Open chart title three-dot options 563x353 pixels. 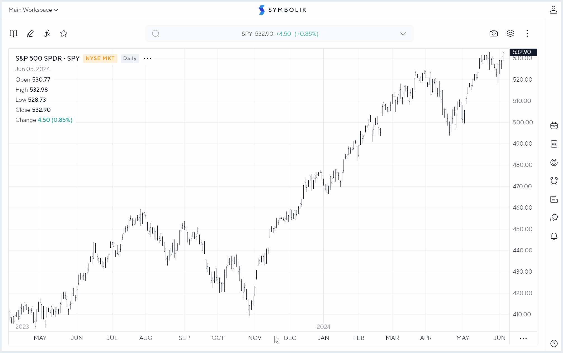(148, 58)
